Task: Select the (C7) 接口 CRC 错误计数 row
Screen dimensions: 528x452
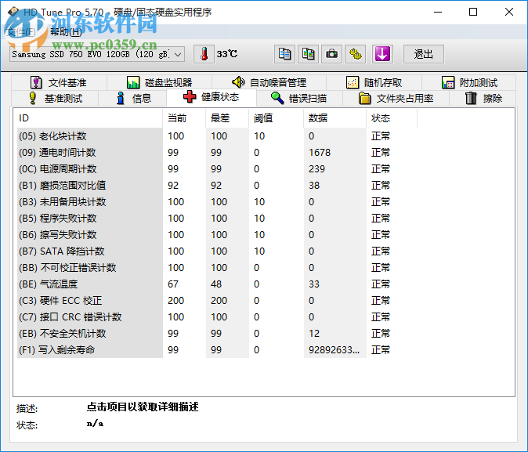Action: click(x=217, y=317)
